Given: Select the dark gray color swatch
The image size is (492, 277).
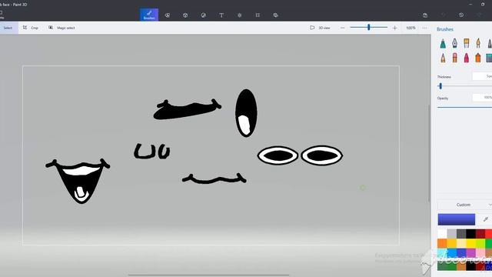Looking at the screenshot, I should (x=461, y=234).
